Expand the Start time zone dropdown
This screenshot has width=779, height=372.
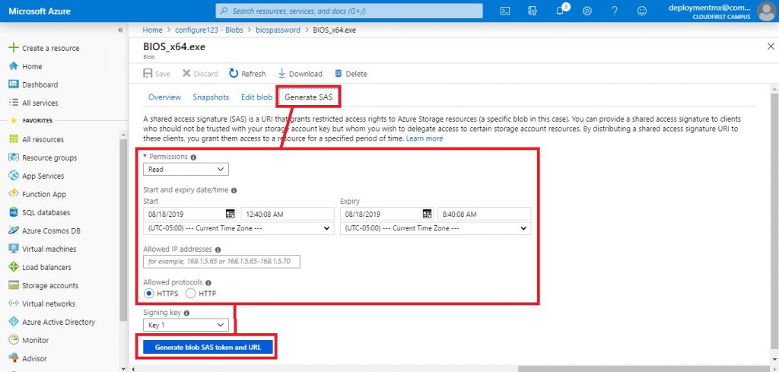238,228
